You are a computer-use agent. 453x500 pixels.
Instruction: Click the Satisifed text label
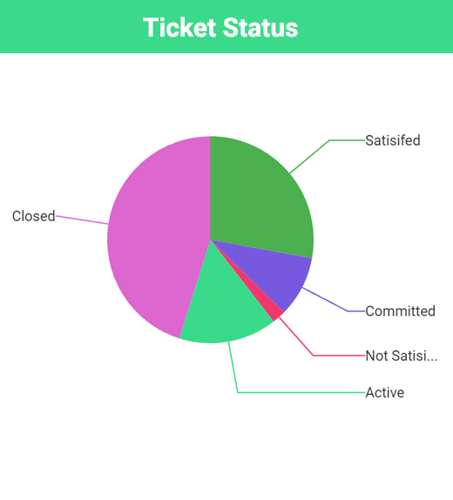393,140
